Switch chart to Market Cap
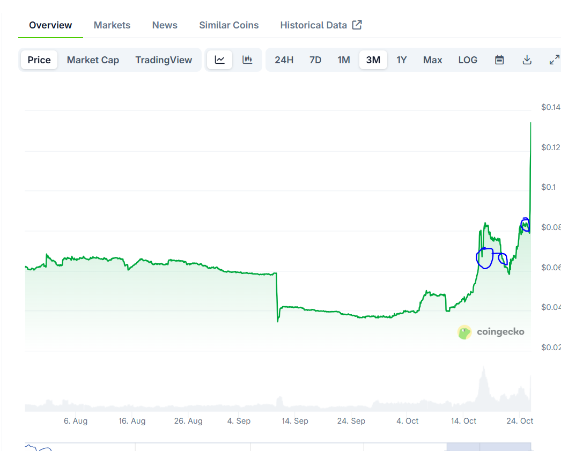The image size is (561, 451). tap(93, 60)
